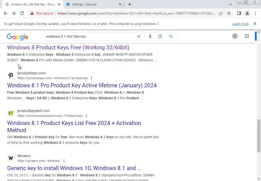Toggle the Chrome side panel
The height and width of the screenshot is (181, 261).
(x=239, y=13)
